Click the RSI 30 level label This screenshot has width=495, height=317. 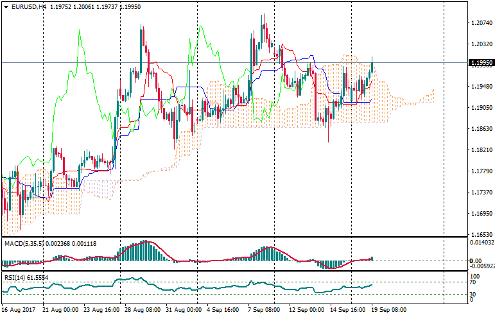473,294
